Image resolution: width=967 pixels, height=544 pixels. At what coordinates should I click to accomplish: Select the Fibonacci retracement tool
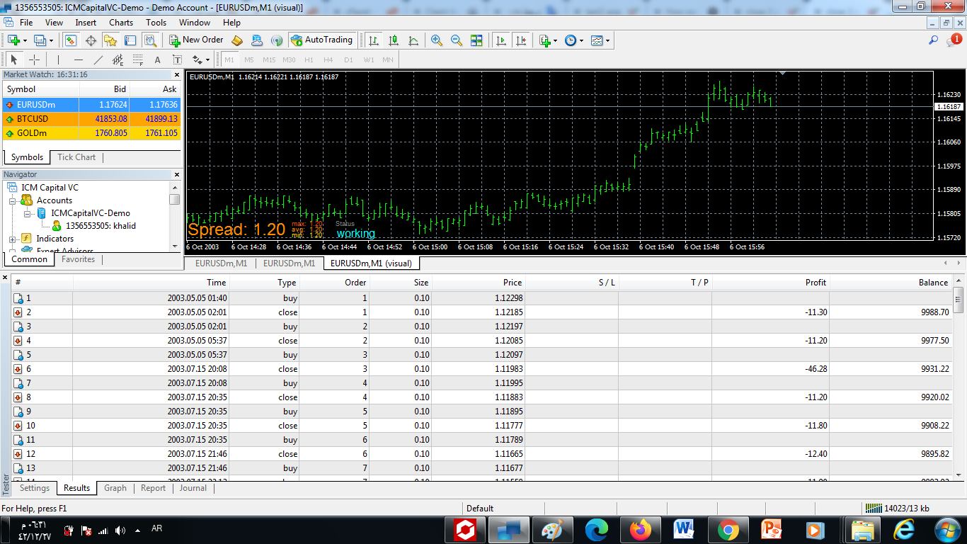[138, 59]
